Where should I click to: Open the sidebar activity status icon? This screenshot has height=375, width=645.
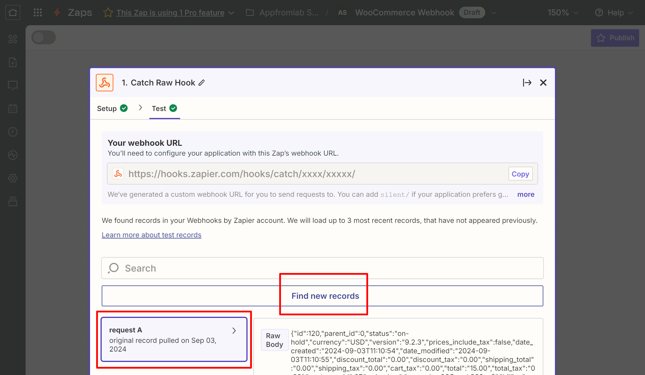pos(13,155)
